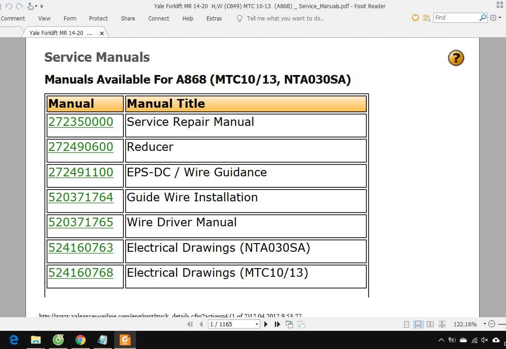Select the hand touch-mode tool icon

coord(30,6)
